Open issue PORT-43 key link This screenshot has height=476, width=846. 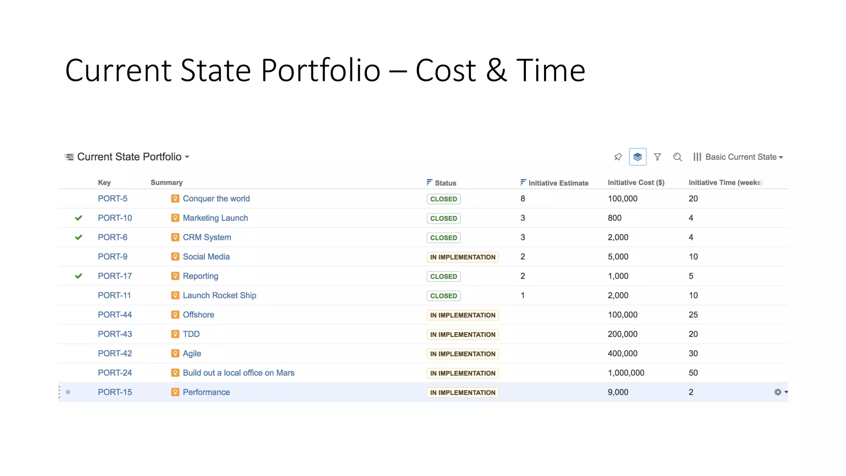[x=115, y=334]
